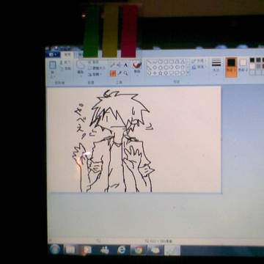Viewport: 264px width, 264px height.
Task: Select the Line shape in Shapes gallery
Action: [149, 62]
